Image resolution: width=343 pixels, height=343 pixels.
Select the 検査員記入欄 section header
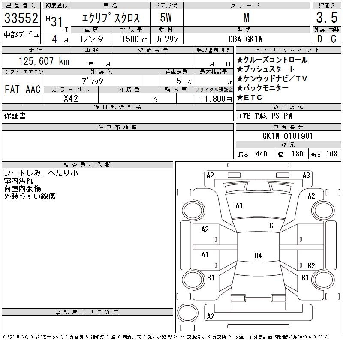87,165
